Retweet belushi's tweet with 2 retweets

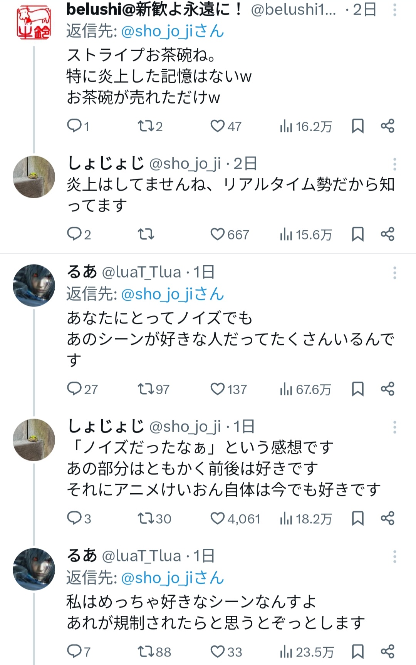pyautogui.click(x=146, y=126)
